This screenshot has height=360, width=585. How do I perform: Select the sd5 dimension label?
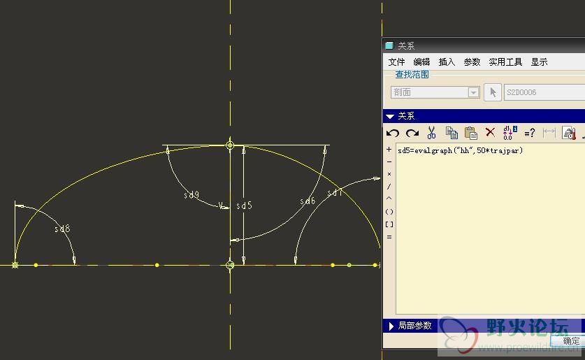click(244, 206)
